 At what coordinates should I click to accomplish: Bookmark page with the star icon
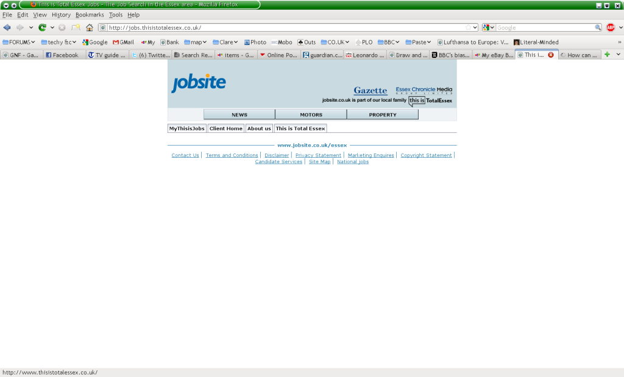(468, 27)
